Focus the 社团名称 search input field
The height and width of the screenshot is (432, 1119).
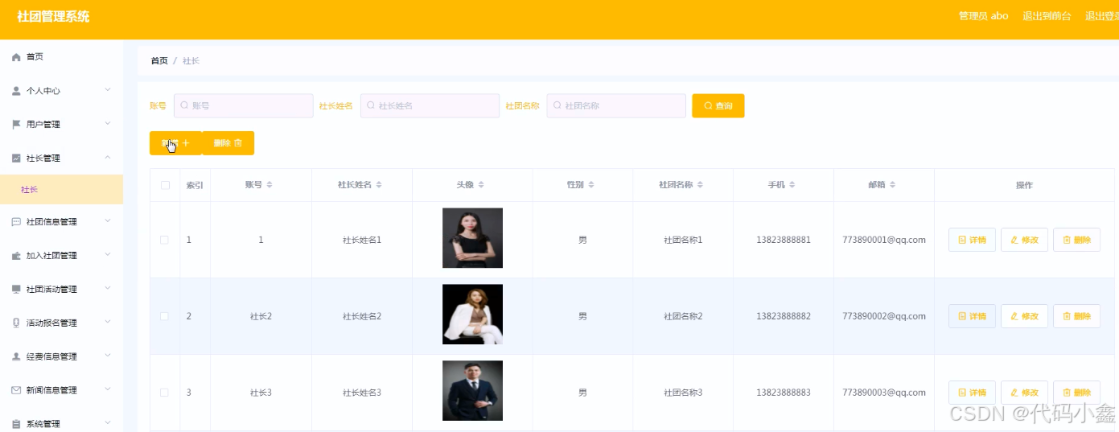[x=617, y=105]
